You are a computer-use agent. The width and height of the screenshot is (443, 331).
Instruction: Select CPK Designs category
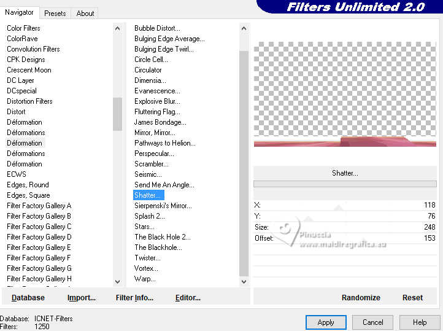click(x=26, y=60)
